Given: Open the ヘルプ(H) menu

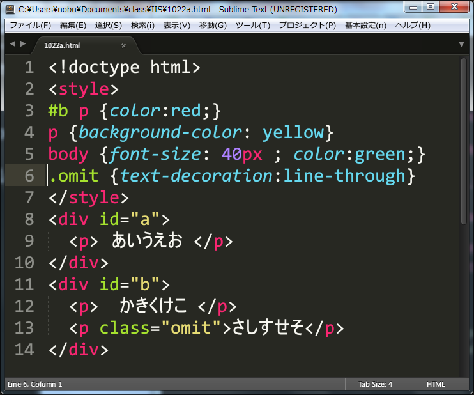Looking at the screenshot, I should [x=413, y=26].
